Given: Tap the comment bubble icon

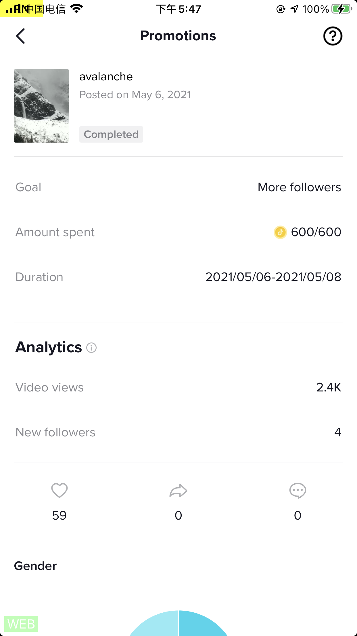Looking at the screenshot, I should (297, 491).
